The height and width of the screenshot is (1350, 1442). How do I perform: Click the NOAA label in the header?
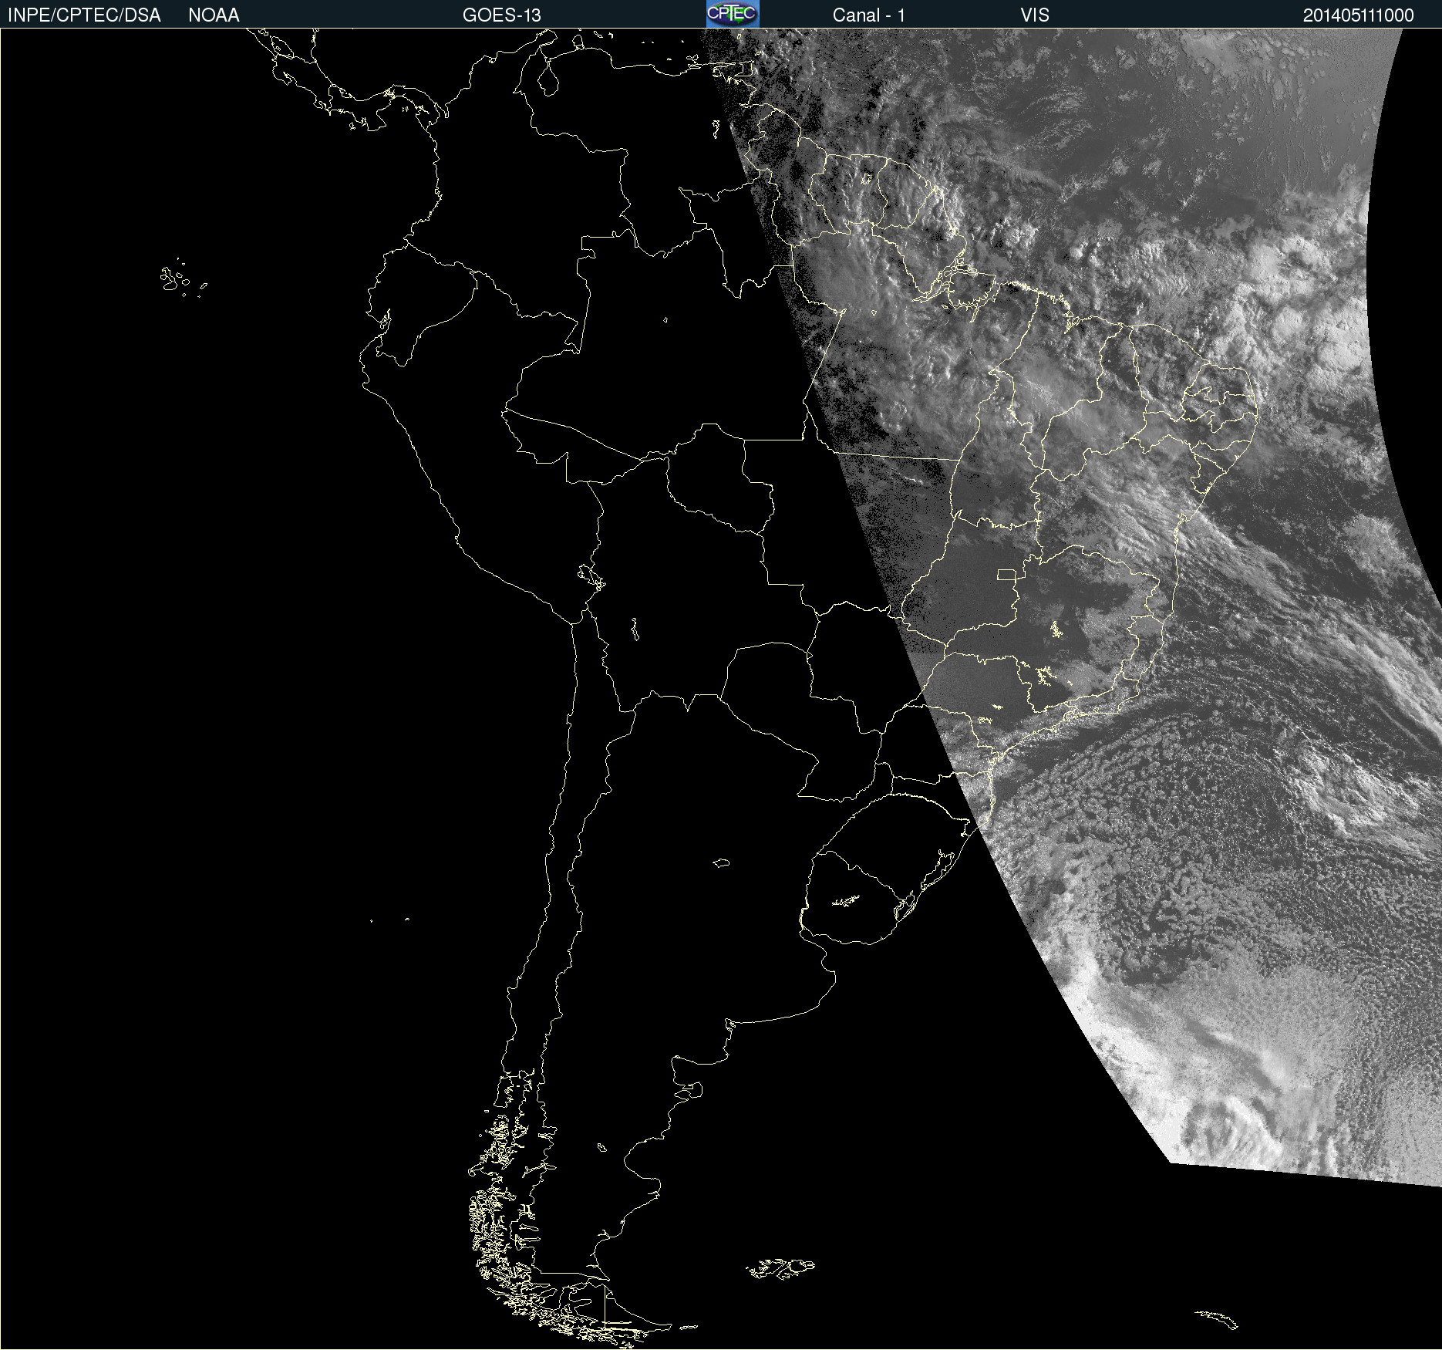click(214, 15)
